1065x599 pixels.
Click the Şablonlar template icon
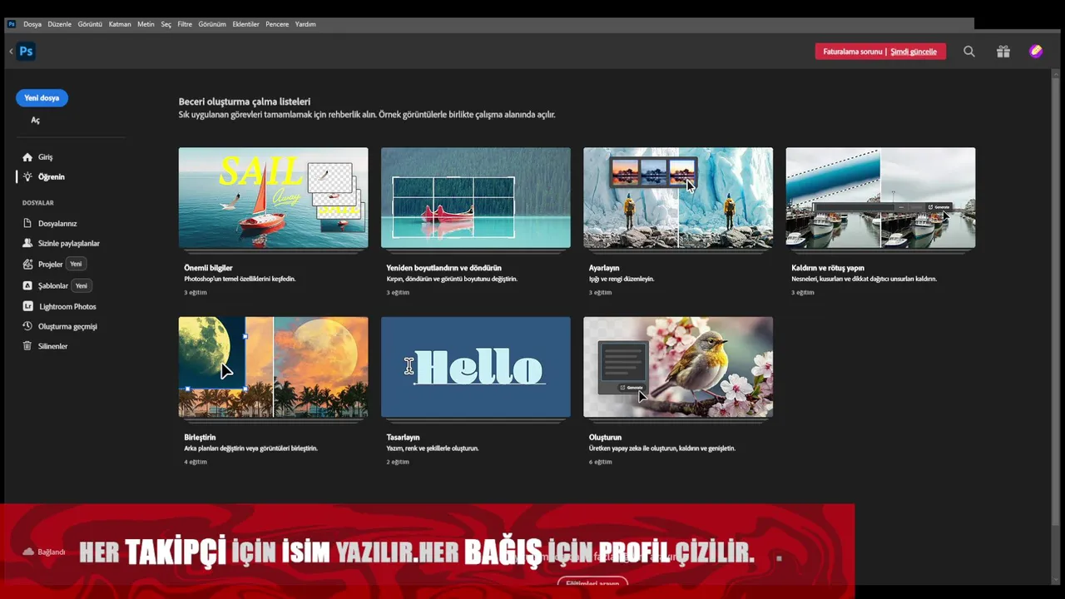point(27,286)
